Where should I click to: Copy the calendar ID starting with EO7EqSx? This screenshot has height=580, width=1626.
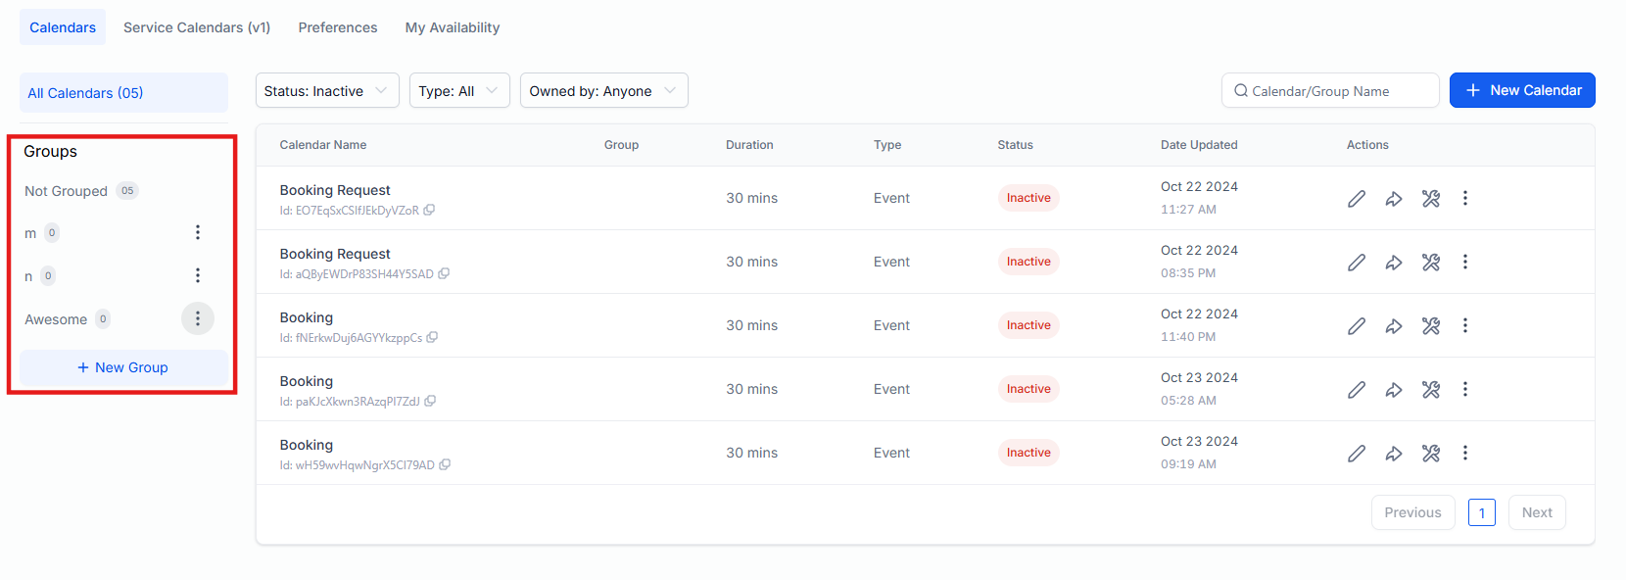[x=429, y=211]
